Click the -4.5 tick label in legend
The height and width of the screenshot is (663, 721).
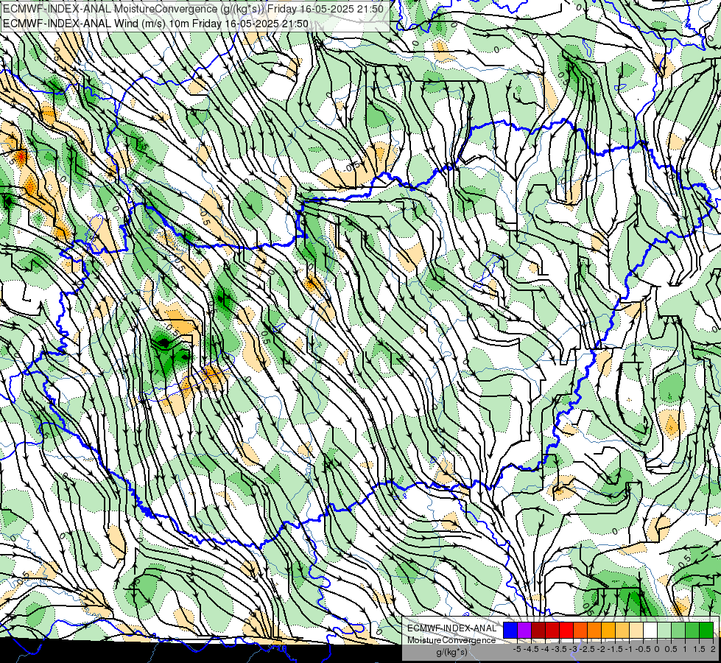(531, 649)
